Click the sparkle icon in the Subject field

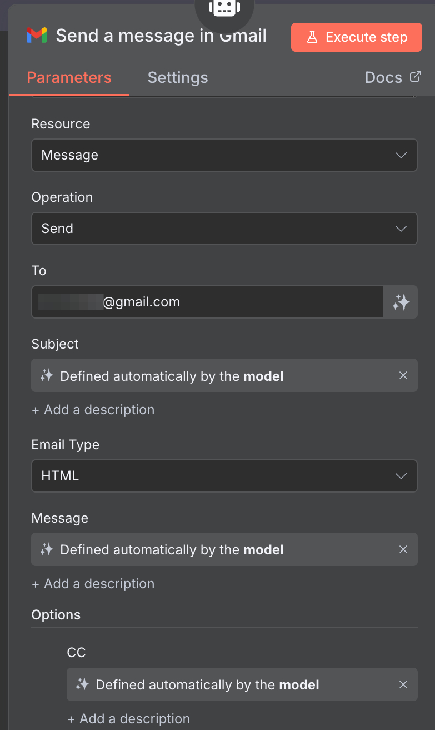coord(47,375)
